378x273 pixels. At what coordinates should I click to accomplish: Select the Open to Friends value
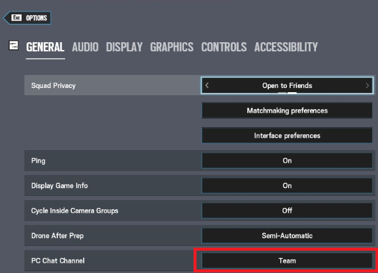pyautogui.click(x=287, y=86)
